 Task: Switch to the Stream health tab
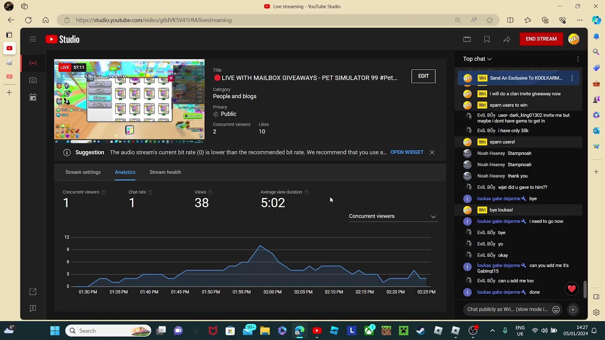165,172
